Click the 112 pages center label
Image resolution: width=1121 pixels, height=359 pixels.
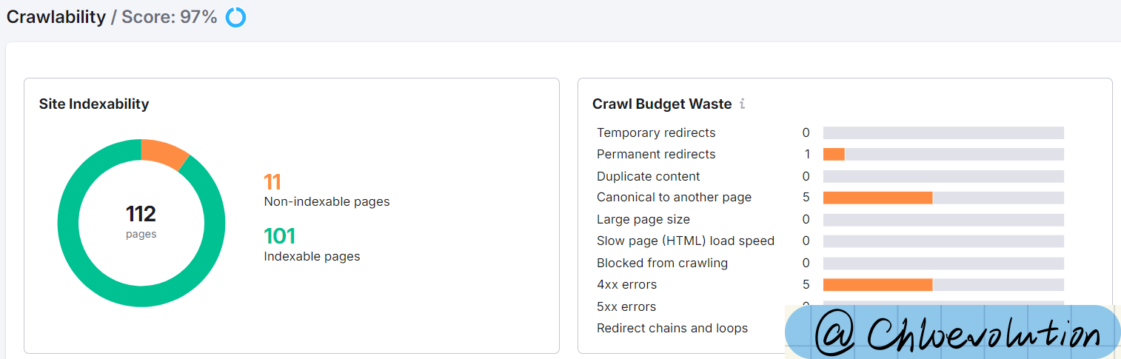pyautogui.click(x=141, y=221)
